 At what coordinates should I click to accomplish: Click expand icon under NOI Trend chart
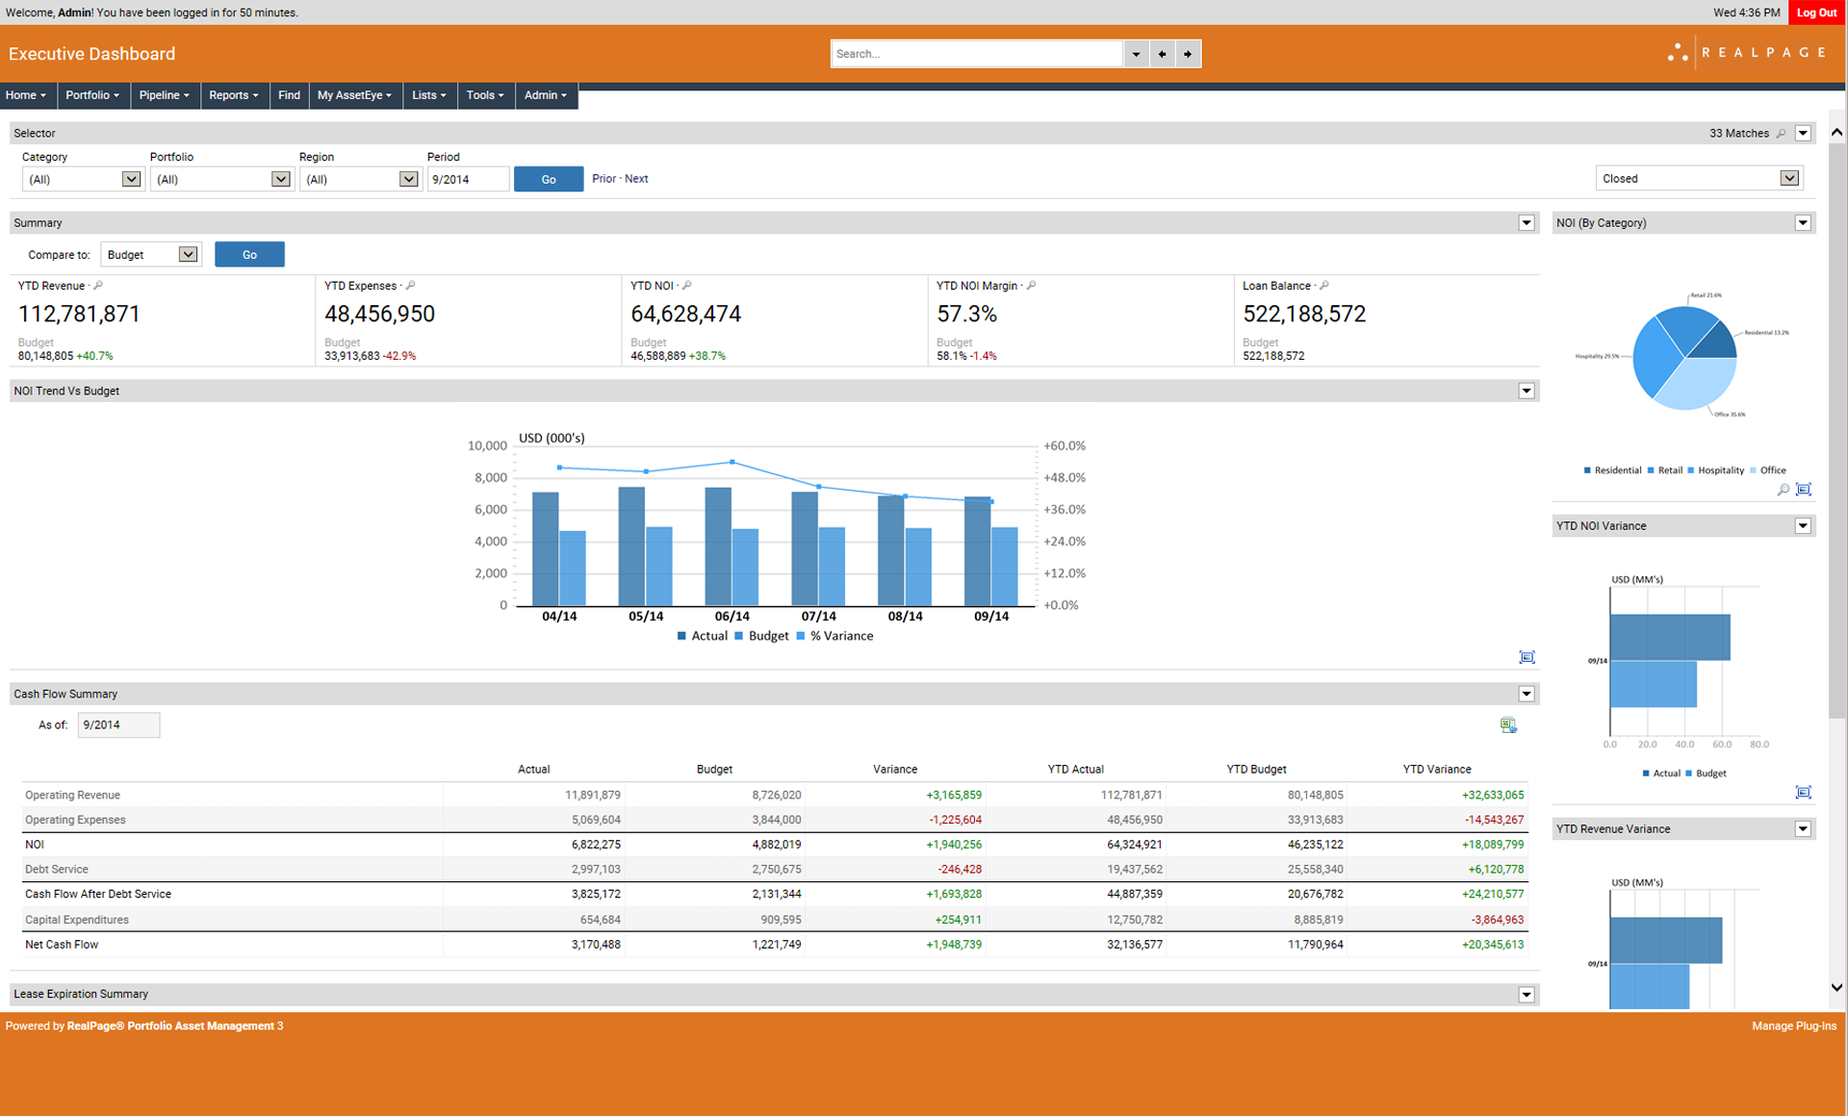1527,657
